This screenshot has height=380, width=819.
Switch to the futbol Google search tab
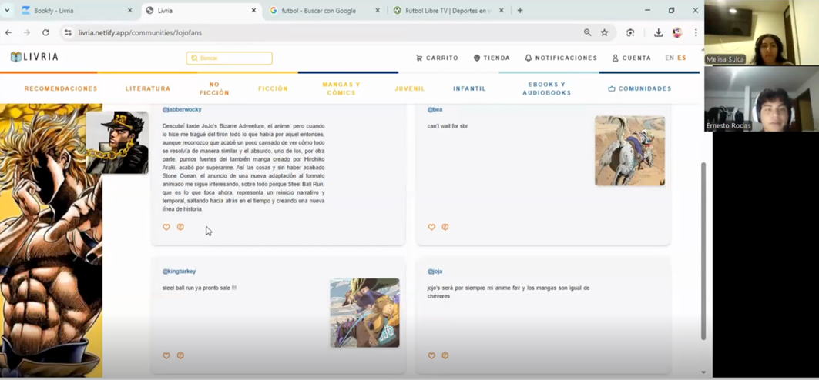tap(325, 11)
